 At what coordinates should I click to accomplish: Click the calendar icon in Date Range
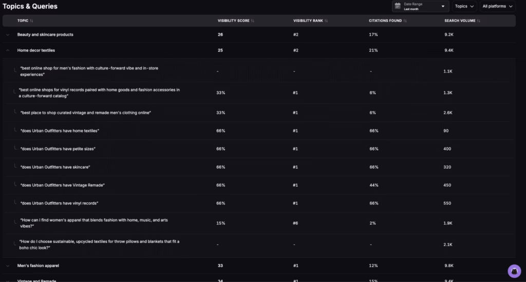point(397,6)
